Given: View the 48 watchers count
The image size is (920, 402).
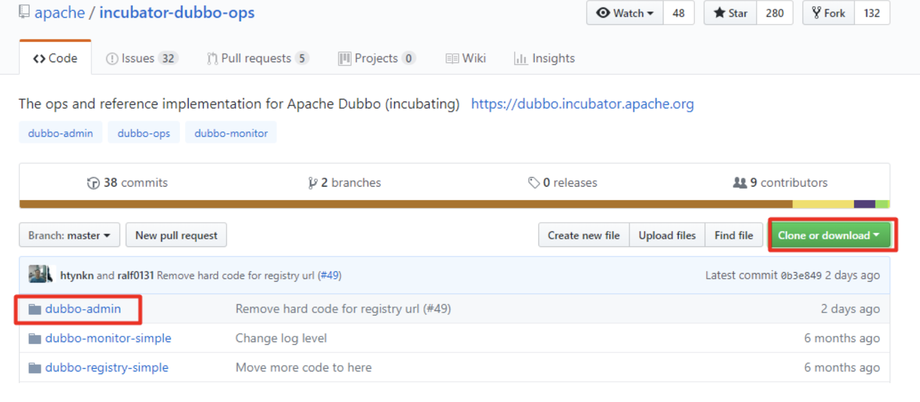Looking at the screenshot, I should point(679,13).
